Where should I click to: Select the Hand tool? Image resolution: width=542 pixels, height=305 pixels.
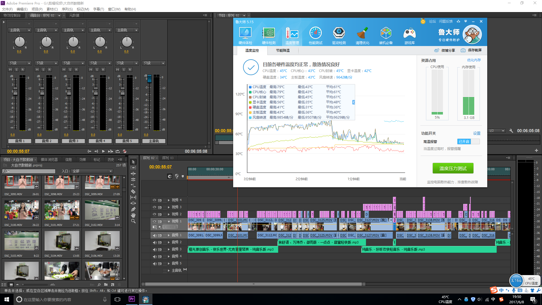[134, 215]
